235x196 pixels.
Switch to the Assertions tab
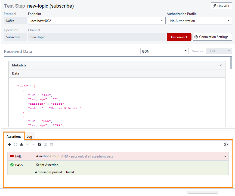[x=14, y=137]
